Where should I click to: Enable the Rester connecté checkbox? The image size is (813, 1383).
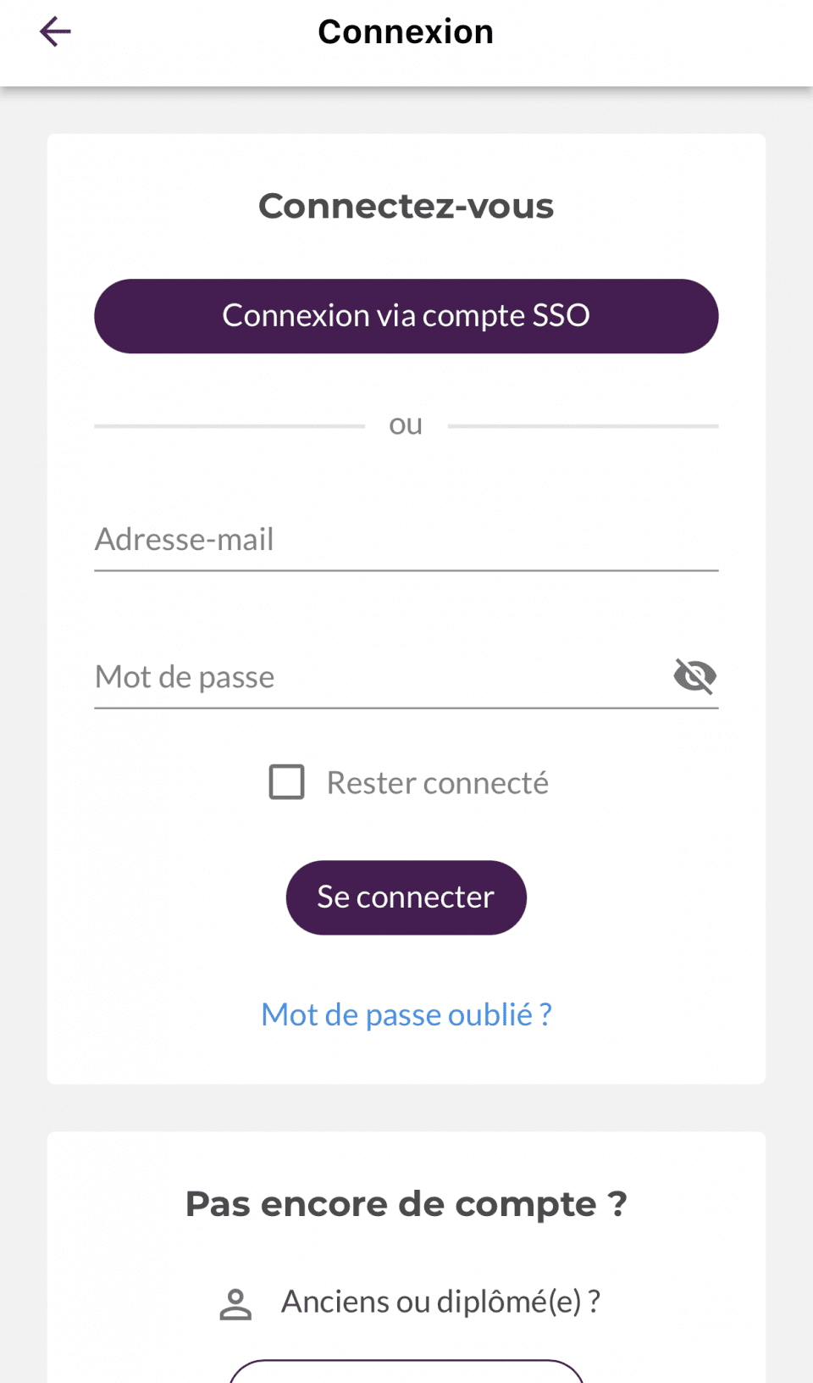coord(287,782)
